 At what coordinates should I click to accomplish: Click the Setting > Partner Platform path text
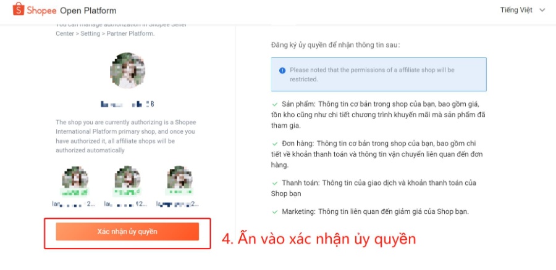point(117,34)
